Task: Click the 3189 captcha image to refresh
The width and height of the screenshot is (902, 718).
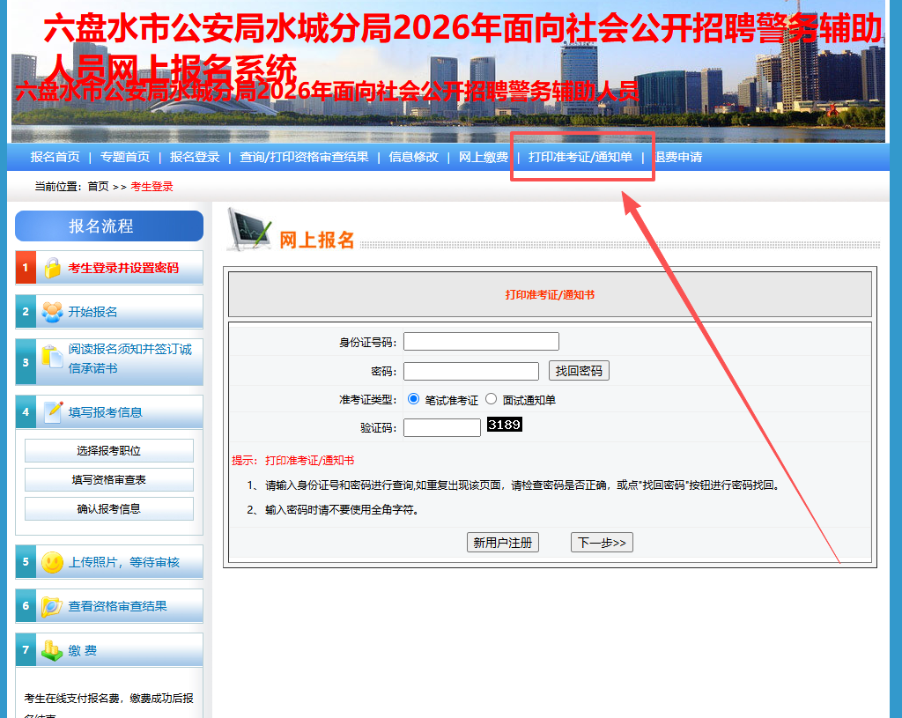Action: click(505, 426)
